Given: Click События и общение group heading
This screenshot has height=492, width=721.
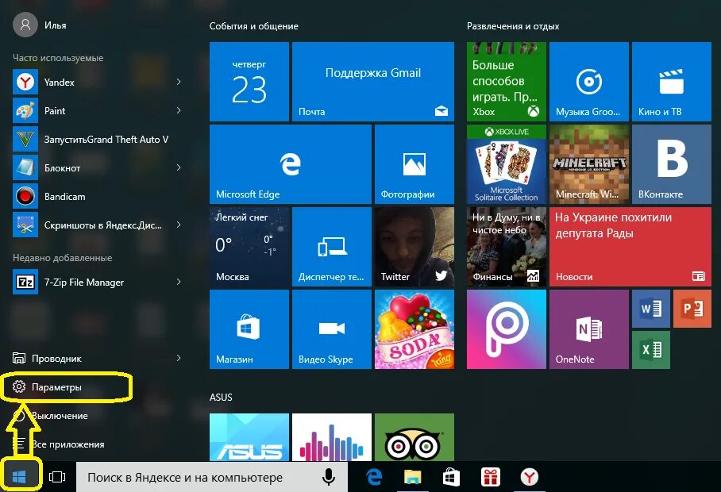Looking at the screenshot, I should tap(254, 26).
